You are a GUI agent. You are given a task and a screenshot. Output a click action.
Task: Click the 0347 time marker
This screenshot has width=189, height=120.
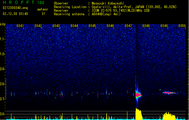coord(128,26)
